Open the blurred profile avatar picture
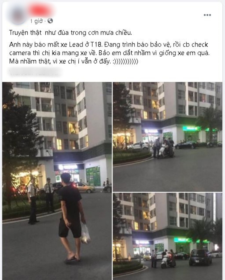The height and width of the screenshot is (280, 225). coord(17,15)
